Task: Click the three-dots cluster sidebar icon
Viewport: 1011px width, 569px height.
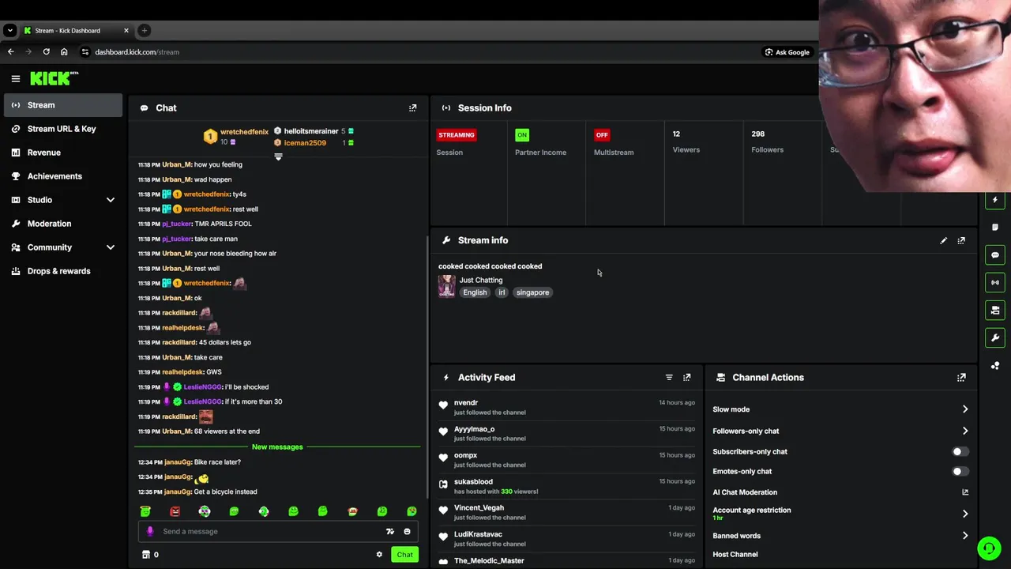Action: (995, 365)
